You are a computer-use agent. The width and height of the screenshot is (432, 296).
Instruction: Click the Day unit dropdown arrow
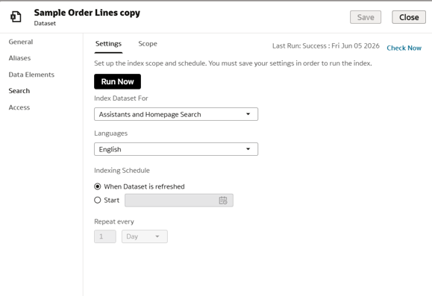[x=157, y=236]
